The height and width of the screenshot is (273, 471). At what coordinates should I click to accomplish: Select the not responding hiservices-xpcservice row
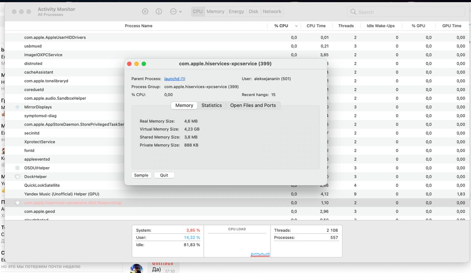click(x=238, y=203)
